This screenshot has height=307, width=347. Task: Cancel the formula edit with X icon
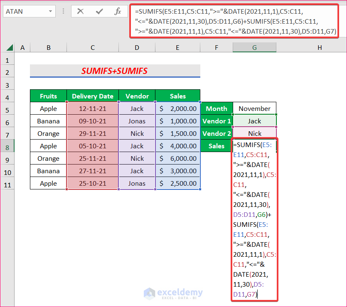[x=80, y=11]
